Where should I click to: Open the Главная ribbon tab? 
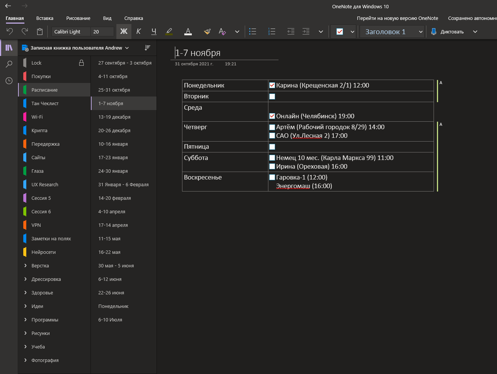click(x=15, y=18)
